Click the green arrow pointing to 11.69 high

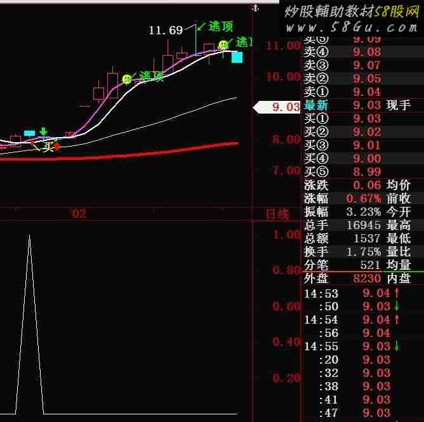(x=201, y=27)
